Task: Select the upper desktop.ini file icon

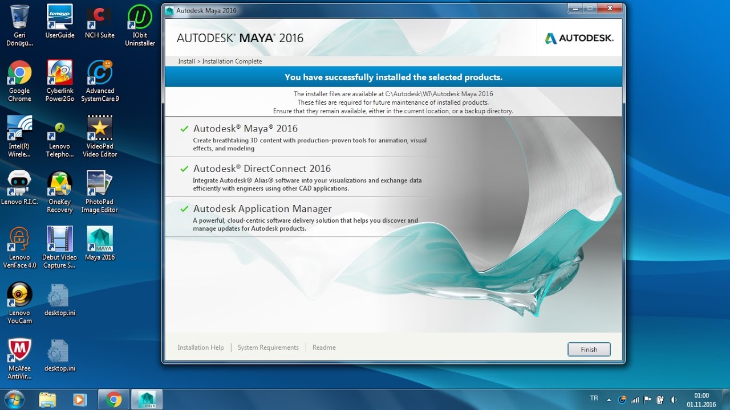Action: click(60, 300)
